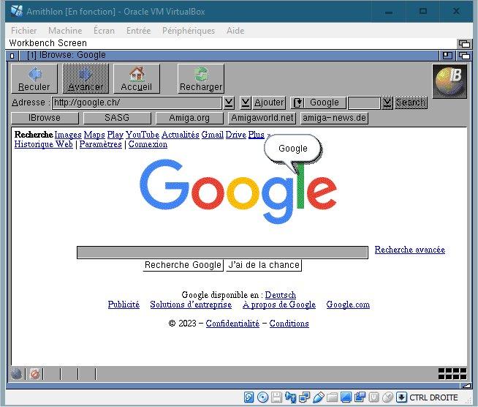Click the IBrowse window size gadget at the bottom right corner

(x=466, y=386)
